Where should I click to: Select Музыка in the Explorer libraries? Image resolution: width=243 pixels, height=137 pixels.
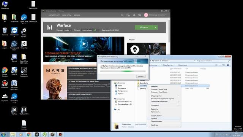(119, 94)
